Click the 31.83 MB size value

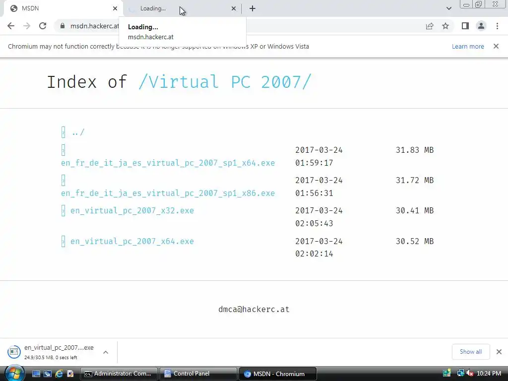pos(415,150)
